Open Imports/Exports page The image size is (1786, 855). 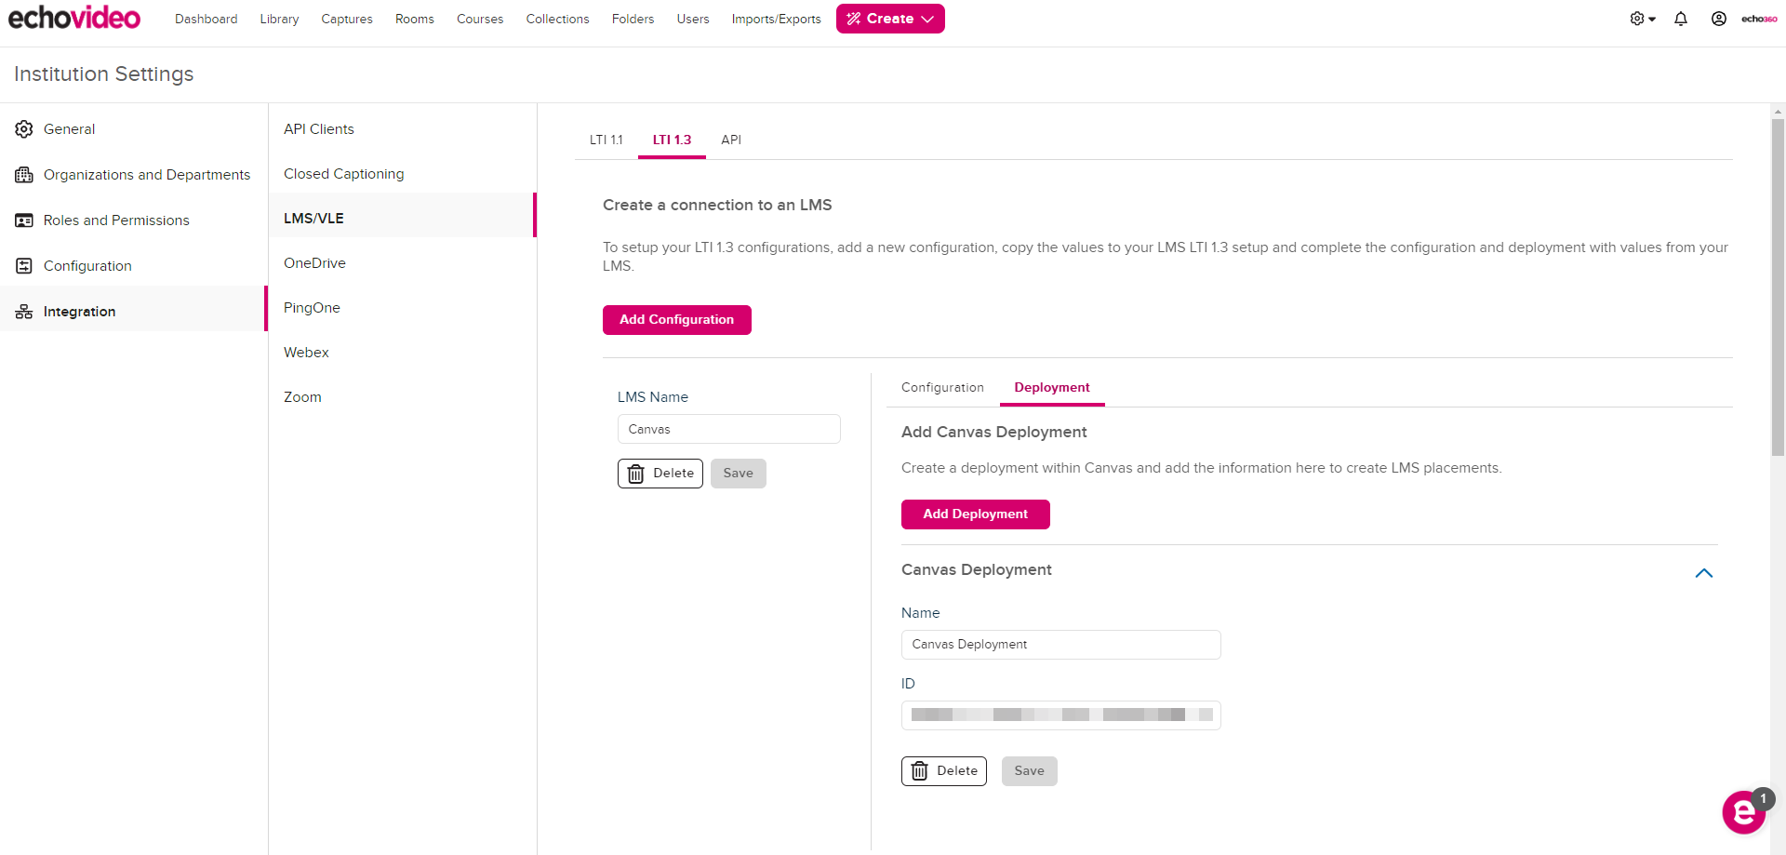tap(776, 19)
